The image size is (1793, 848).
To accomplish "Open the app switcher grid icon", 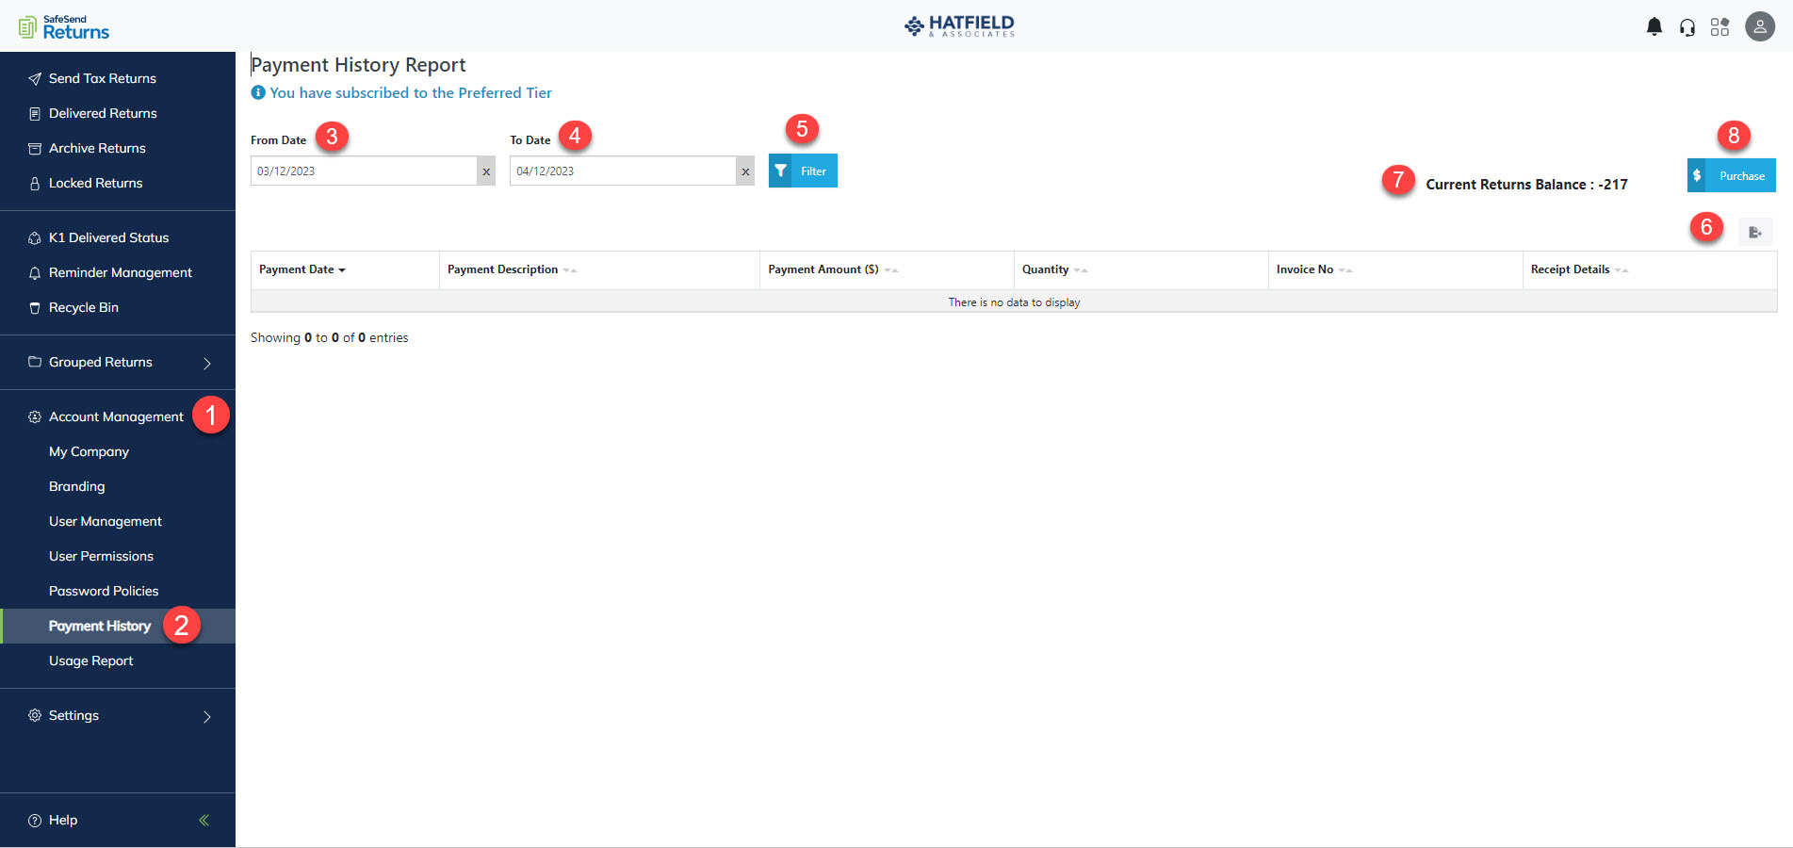I will pos(1720,26).
